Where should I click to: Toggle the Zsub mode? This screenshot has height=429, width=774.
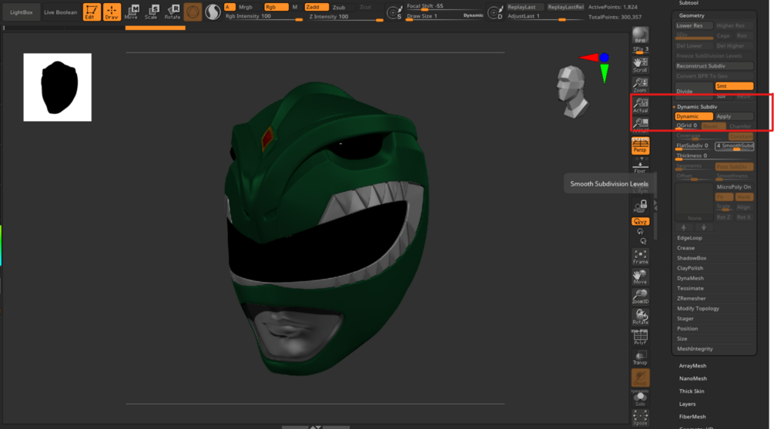(339, 8)
